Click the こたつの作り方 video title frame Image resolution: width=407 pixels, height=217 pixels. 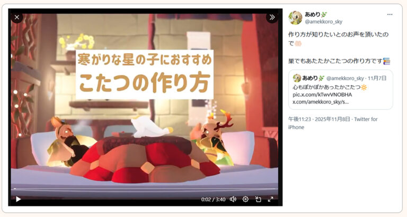[x=145, y=74]
